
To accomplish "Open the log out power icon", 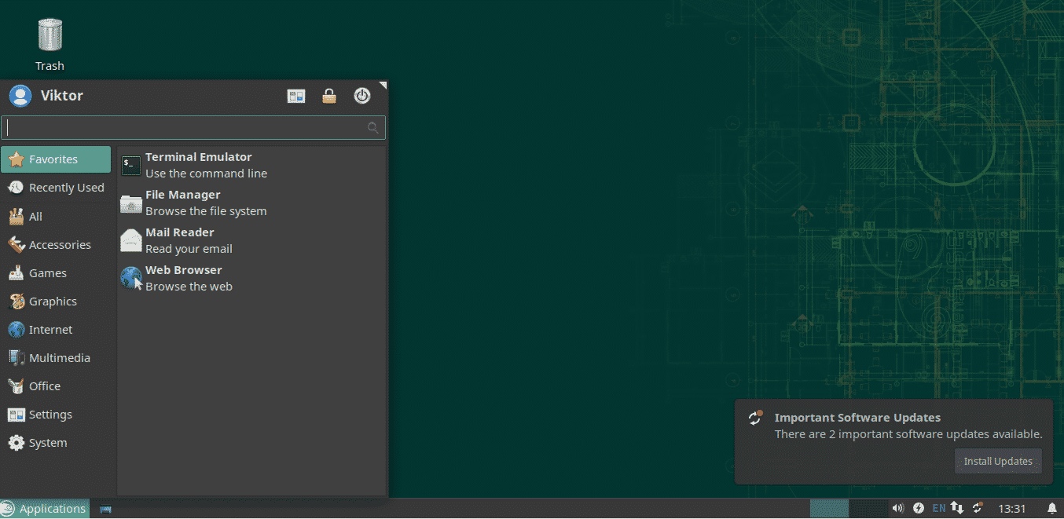I will pos(361,96).
